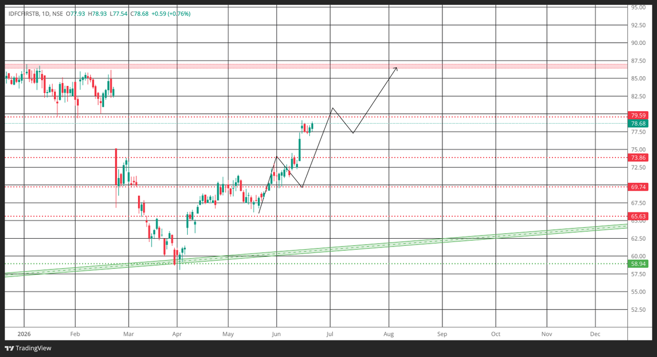This screenshot has width=657, height=357.
Task: Click the Aug label on time axis
Action: click(389, 333)
